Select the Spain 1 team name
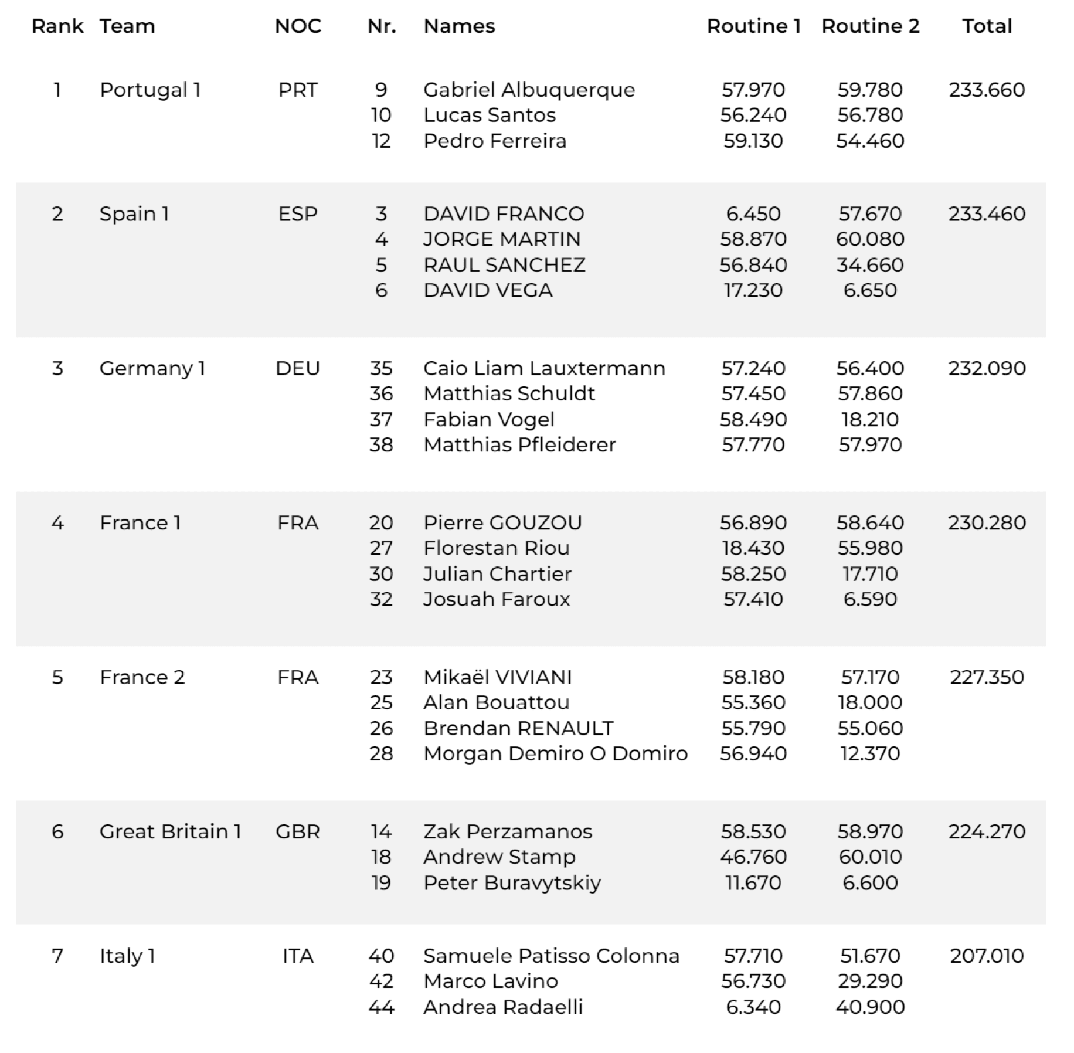1074x1053 pixels. coord(134,214)
